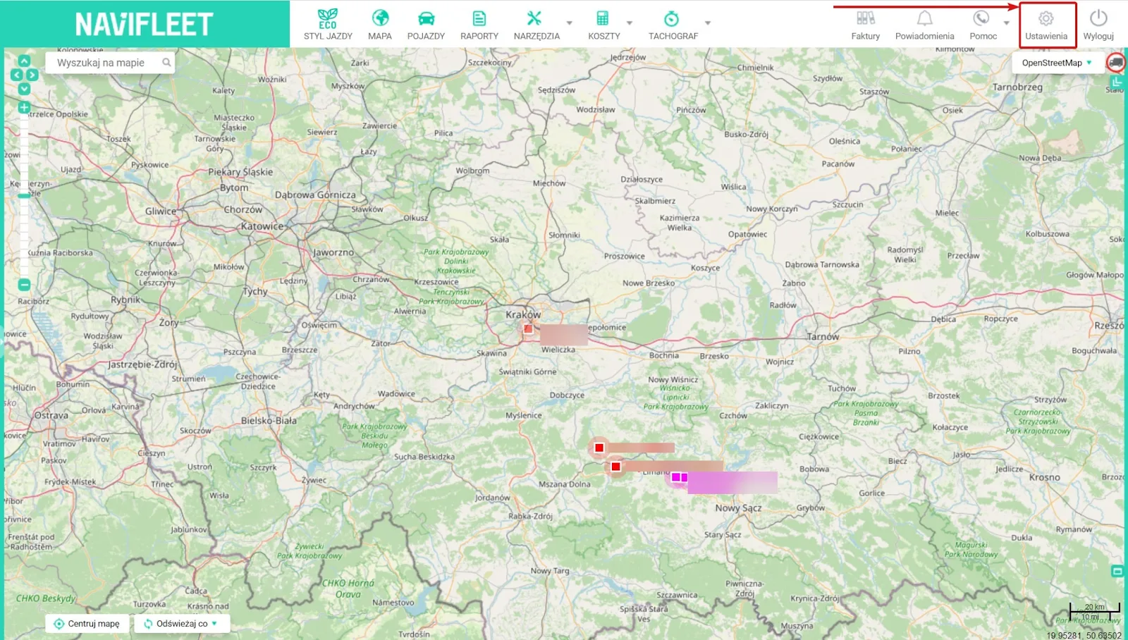Open the Raporty section
The image size is (1128, 640).
479,25
